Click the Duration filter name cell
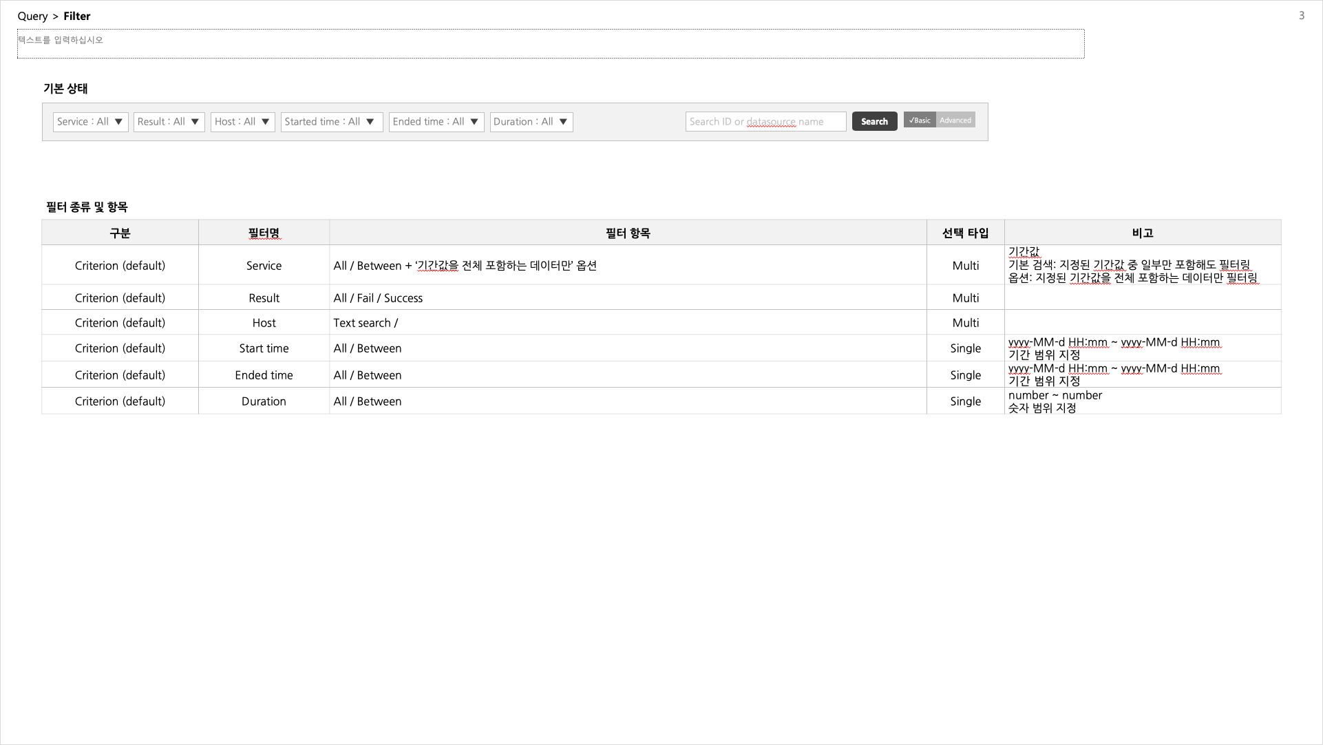This screenshot has height=745, width=1323. click(264, 401)
